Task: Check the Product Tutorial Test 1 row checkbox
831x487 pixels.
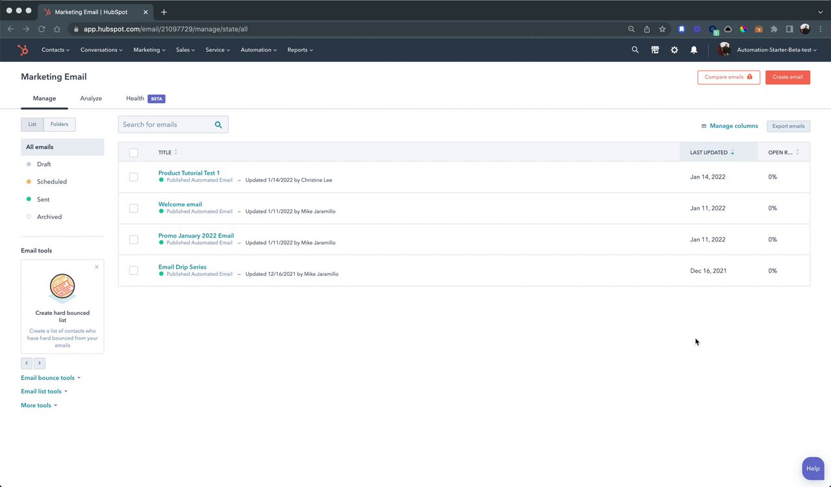Action: pos(134,177)
